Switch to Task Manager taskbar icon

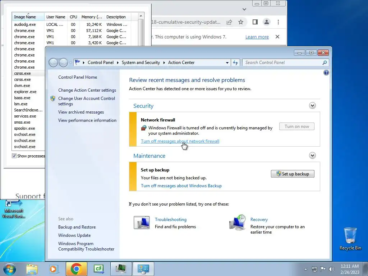click(121, 269)
